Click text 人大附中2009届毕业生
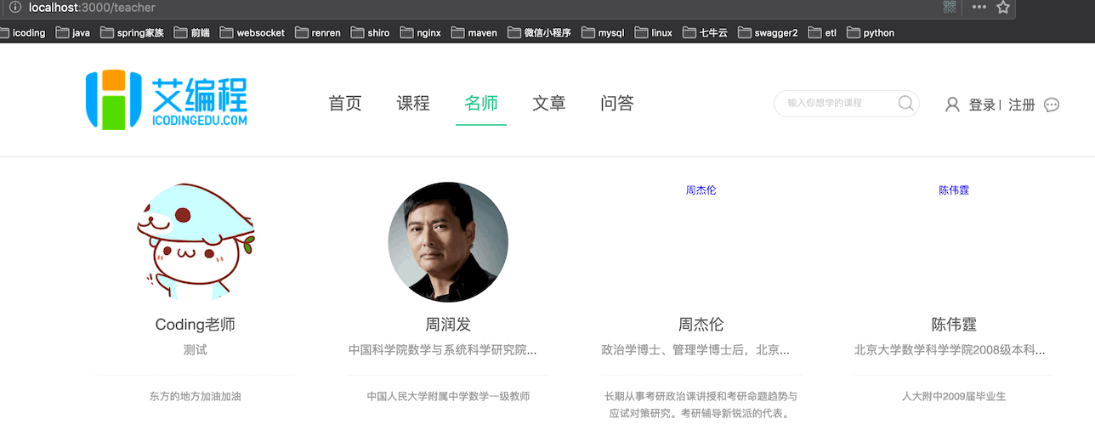The width and height of the screenshot is (1095, 447). click(954, 396)
